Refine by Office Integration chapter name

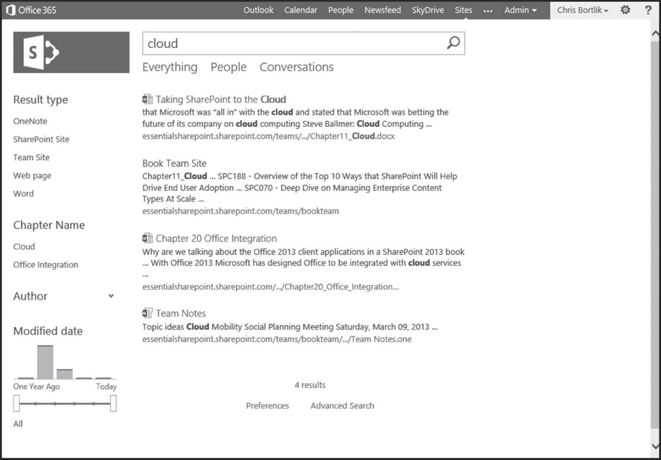coord(46,264)
